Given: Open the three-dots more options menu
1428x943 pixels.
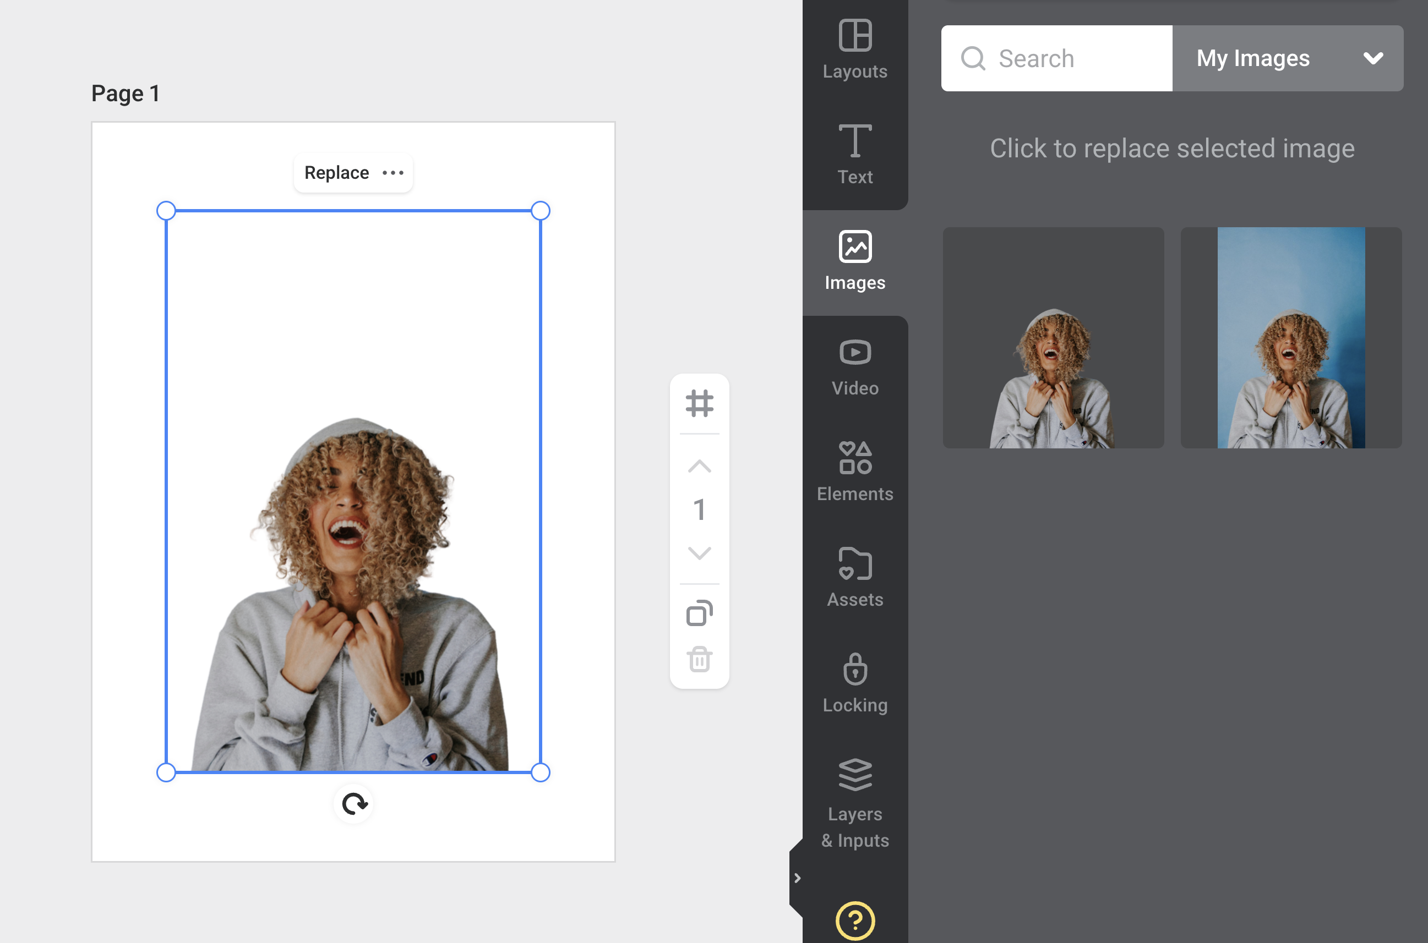Looking at the screenshot, I should coord(393,173).
